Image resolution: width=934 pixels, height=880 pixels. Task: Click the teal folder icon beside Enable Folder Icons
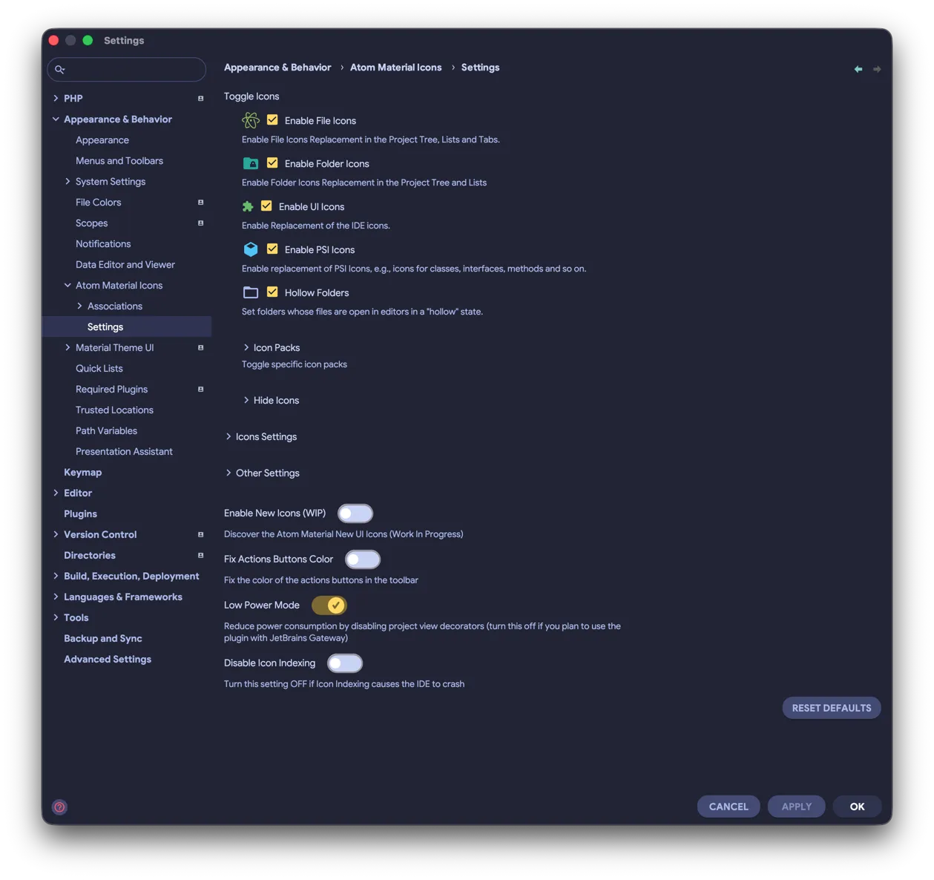click(251, 163)
